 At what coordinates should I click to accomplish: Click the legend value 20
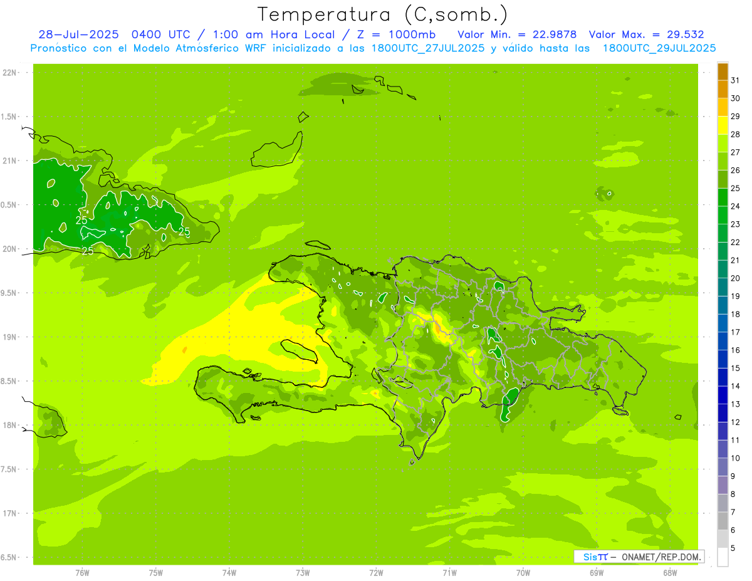(x=735, y=278)
